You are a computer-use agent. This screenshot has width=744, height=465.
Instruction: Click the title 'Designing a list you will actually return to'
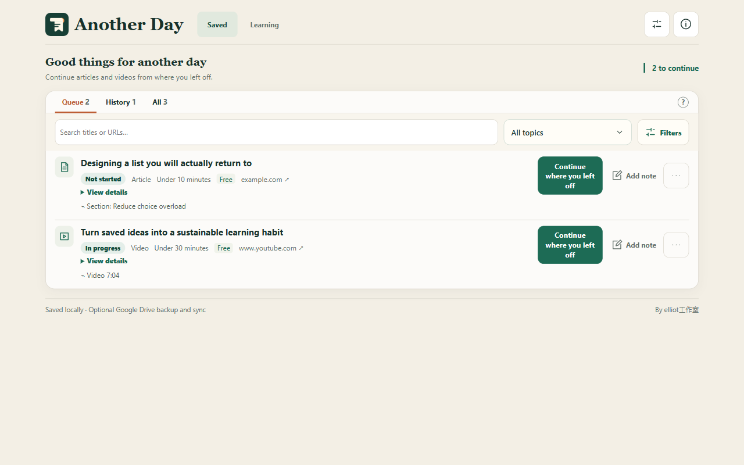(x=166, y=163)
